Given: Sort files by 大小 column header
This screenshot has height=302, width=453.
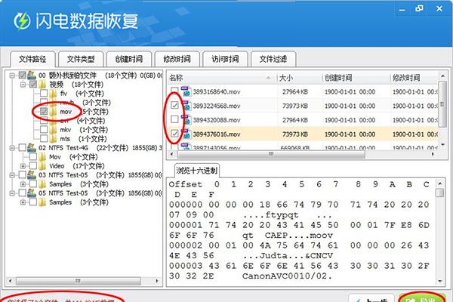Looking at the screenshot, I should coord(300,78).
